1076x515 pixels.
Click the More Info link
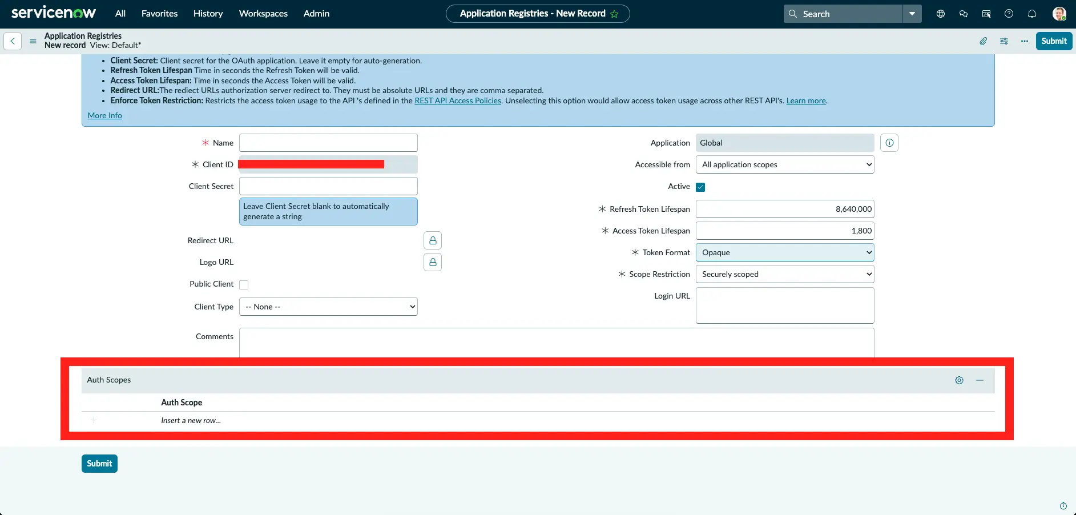point(105,115)
